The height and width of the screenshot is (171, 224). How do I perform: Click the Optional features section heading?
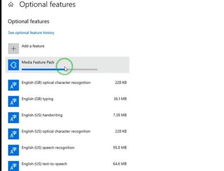coord(28,21)
